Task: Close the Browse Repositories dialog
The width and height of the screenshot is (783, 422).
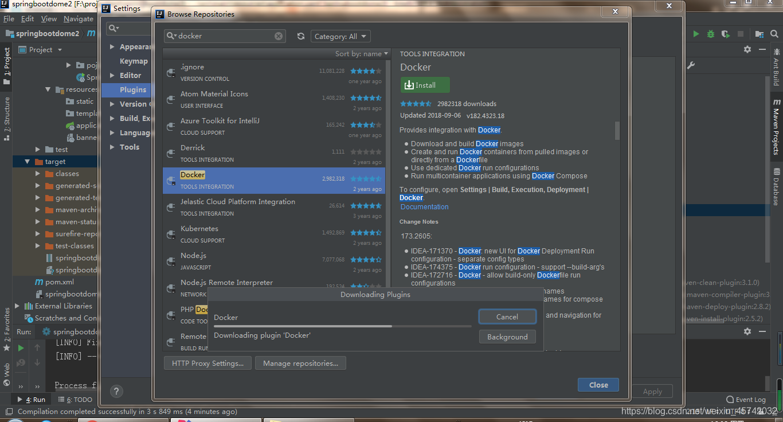Action: (598, 385)
